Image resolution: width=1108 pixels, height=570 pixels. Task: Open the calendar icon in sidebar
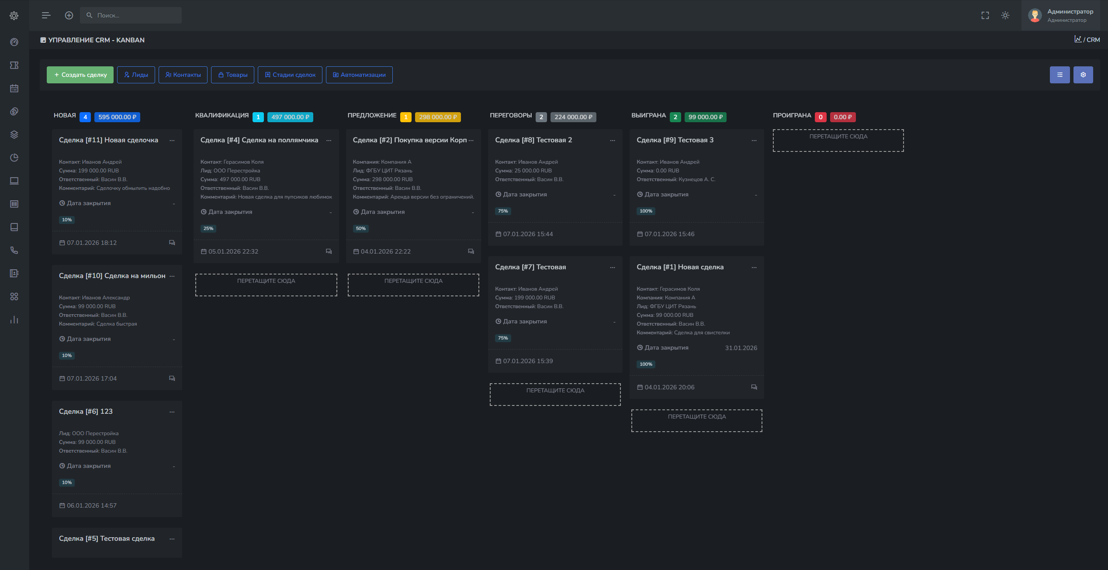tap(14, 88)
